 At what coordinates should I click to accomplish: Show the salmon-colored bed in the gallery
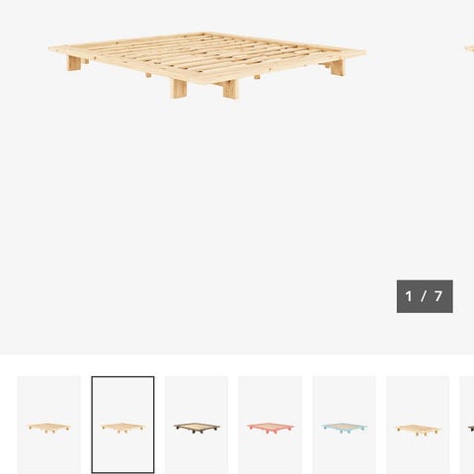coord(271,425)
